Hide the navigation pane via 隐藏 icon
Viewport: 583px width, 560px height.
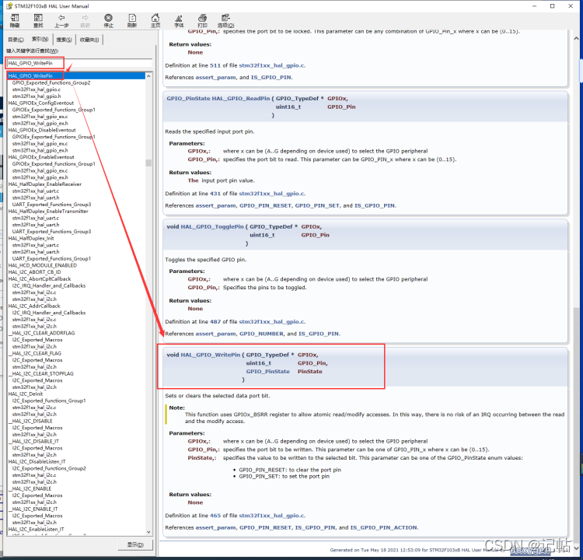click(15, 21)
